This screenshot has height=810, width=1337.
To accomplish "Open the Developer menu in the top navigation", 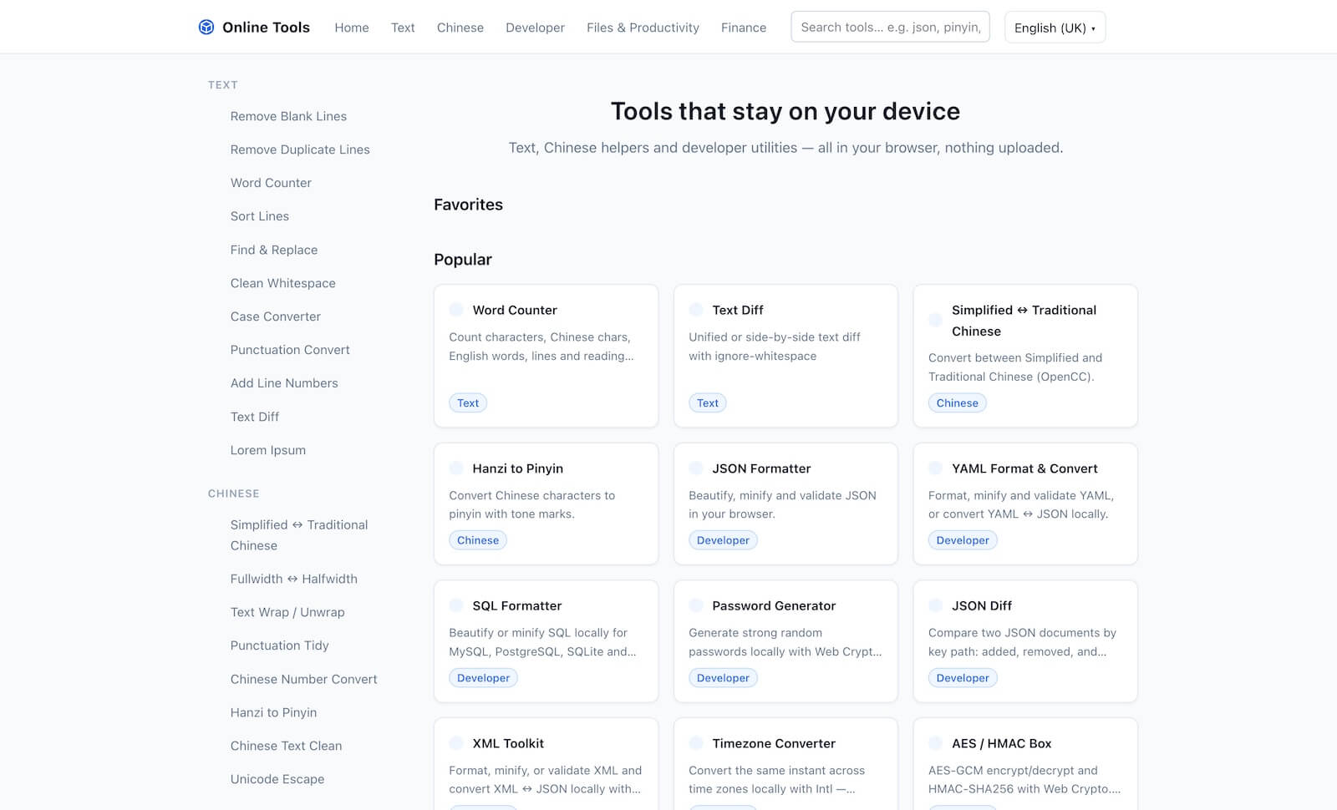I will [x=535, y=28].
